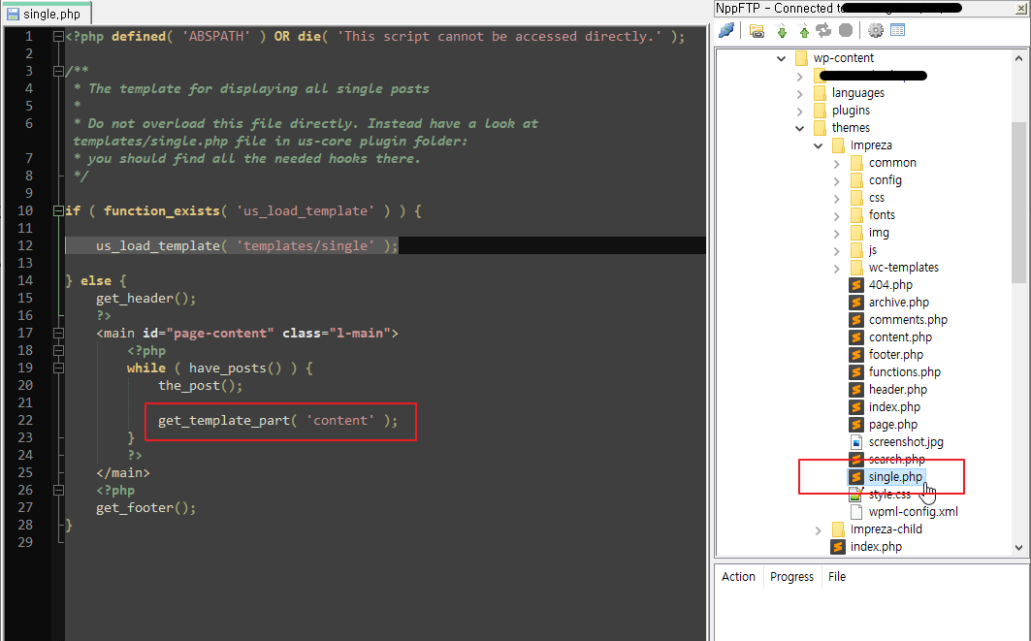Click the js folder icon
Screen dimensions: 1031x641
[856, 250]
